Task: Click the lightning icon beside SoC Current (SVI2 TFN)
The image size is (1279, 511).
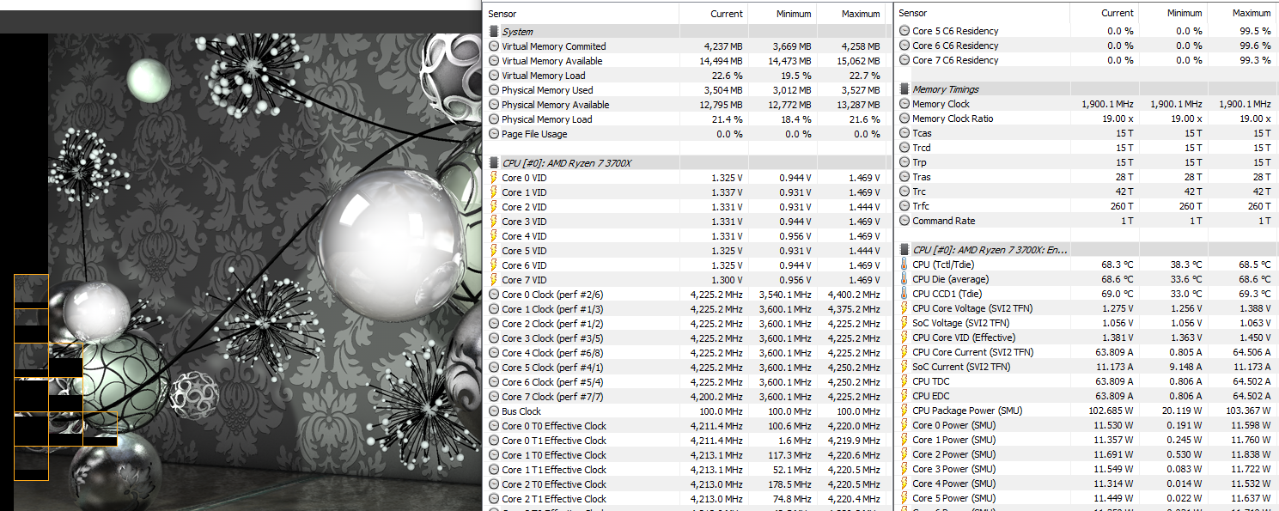Action: tap(904, 367)
